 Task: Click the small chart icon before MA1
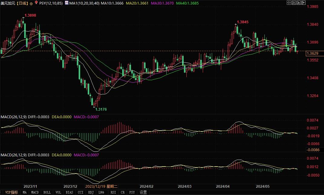click(x=67, y=3)
